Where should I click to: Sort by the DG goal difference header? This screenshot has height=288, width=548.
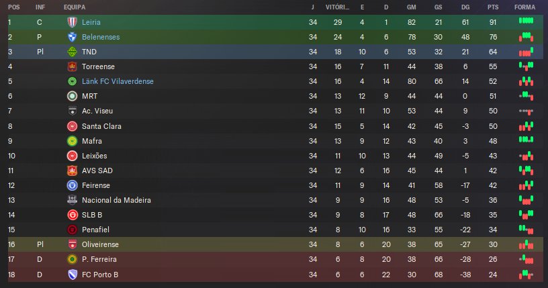point(466,7)
